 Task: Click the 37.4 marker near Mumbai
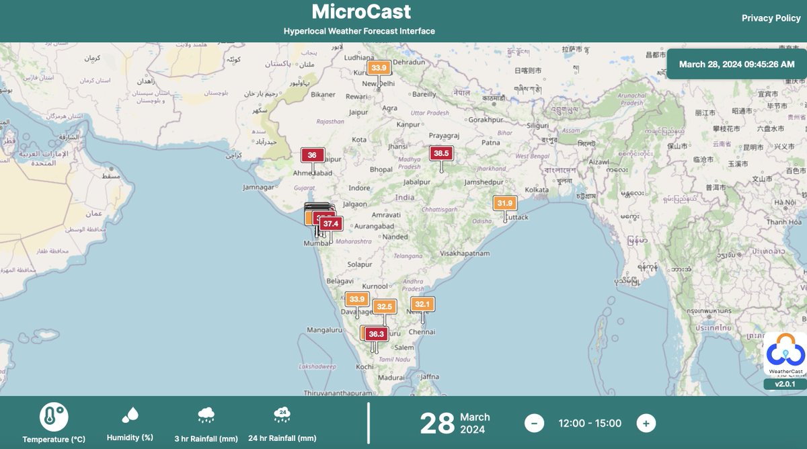pos(330,223)
